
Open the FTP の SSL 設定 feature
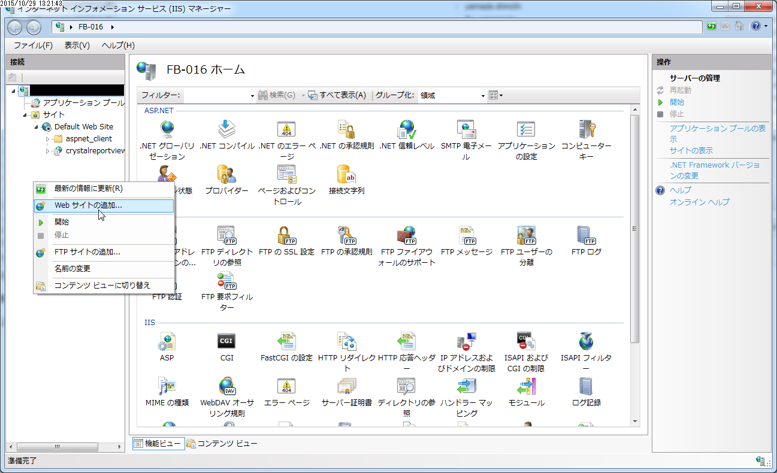point(286,241)
